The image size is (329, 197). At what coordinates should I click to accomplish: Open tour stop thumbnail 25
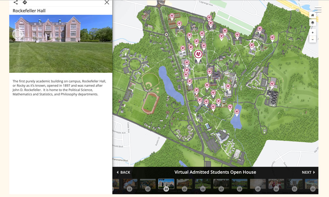coord(185,184)
